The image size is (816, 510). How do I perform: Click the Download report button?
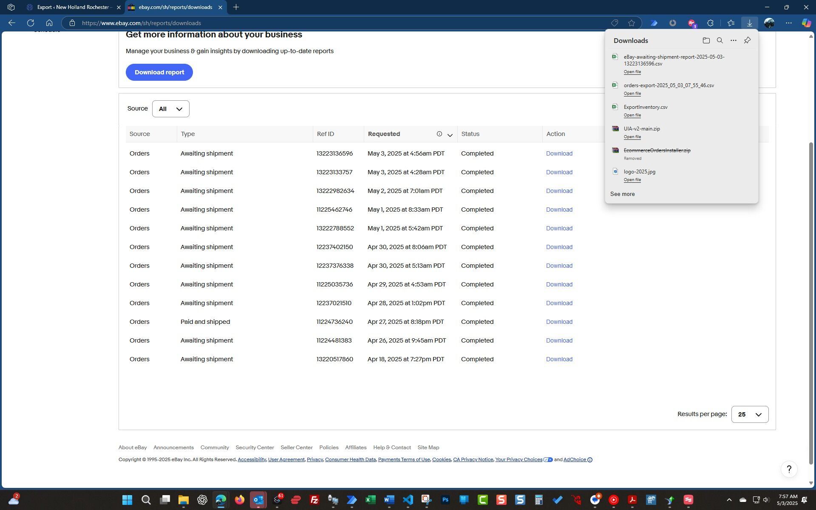159,72
